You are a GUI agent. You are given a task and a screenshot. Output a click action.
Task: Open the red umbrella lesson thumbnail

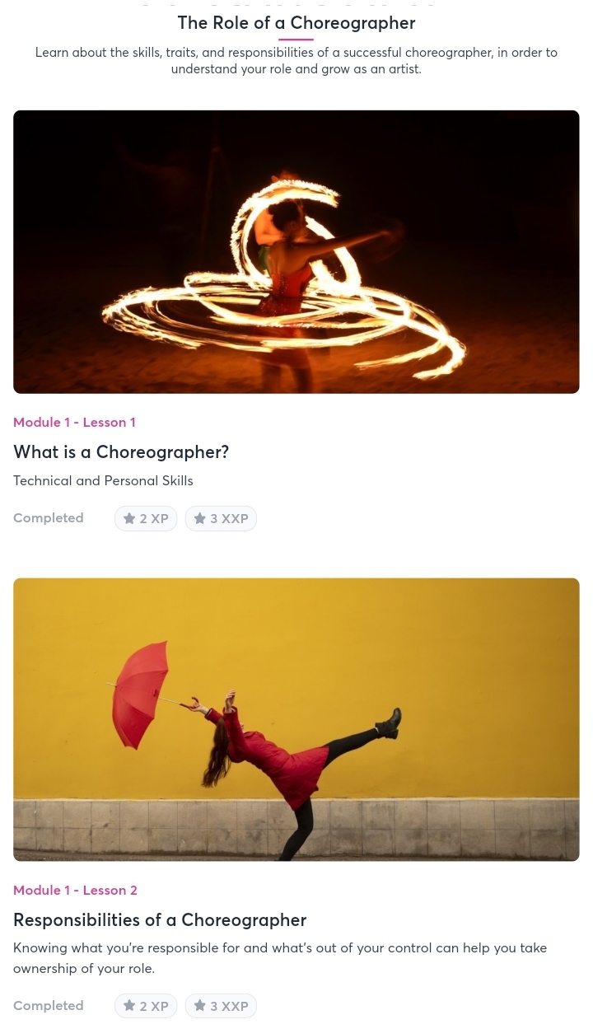pos(296,719)
